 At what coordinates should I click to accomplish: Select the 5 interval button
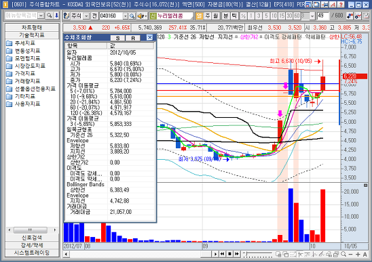click(266, 16)
